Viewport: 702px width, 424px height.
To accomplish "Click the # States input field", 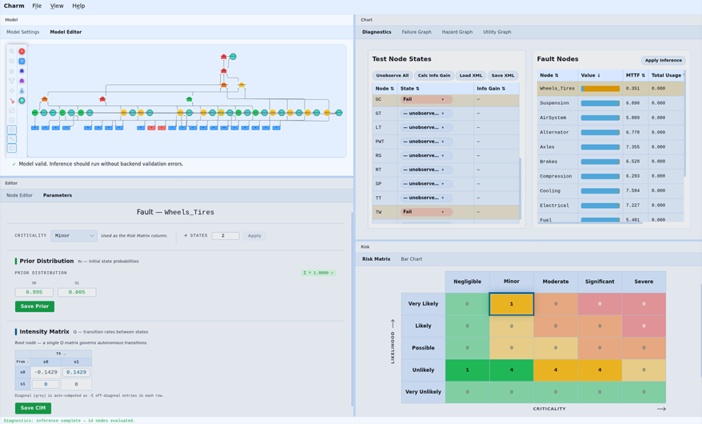I will click(x=226, y=236).
